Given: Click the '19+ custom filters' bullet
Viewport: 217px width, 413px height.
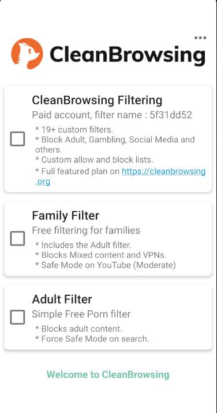Looking at the screenshot, I should 74,130.
